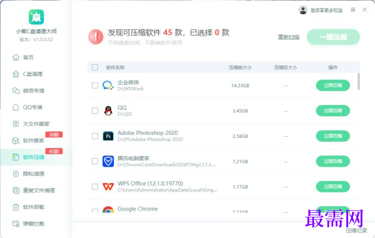Click the 30款 badge on 软件搬家
This screenshot has width=375, height=238.
54,134
